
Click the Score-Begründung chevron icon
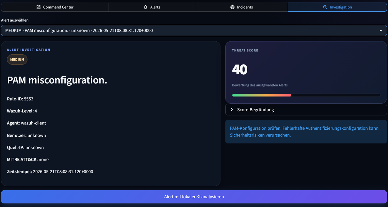(232, 110)
